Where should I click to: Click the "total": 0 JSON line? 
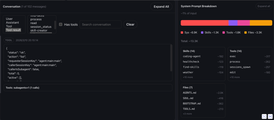(14, 73)
